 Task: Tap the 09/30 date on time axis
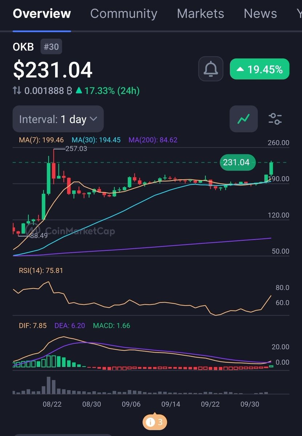pyautogui.click(x=250, y=404)
